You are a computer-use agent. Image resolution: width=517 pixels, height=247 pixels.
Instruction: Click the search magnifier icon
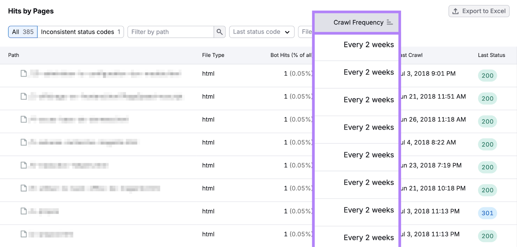[219, 32]
